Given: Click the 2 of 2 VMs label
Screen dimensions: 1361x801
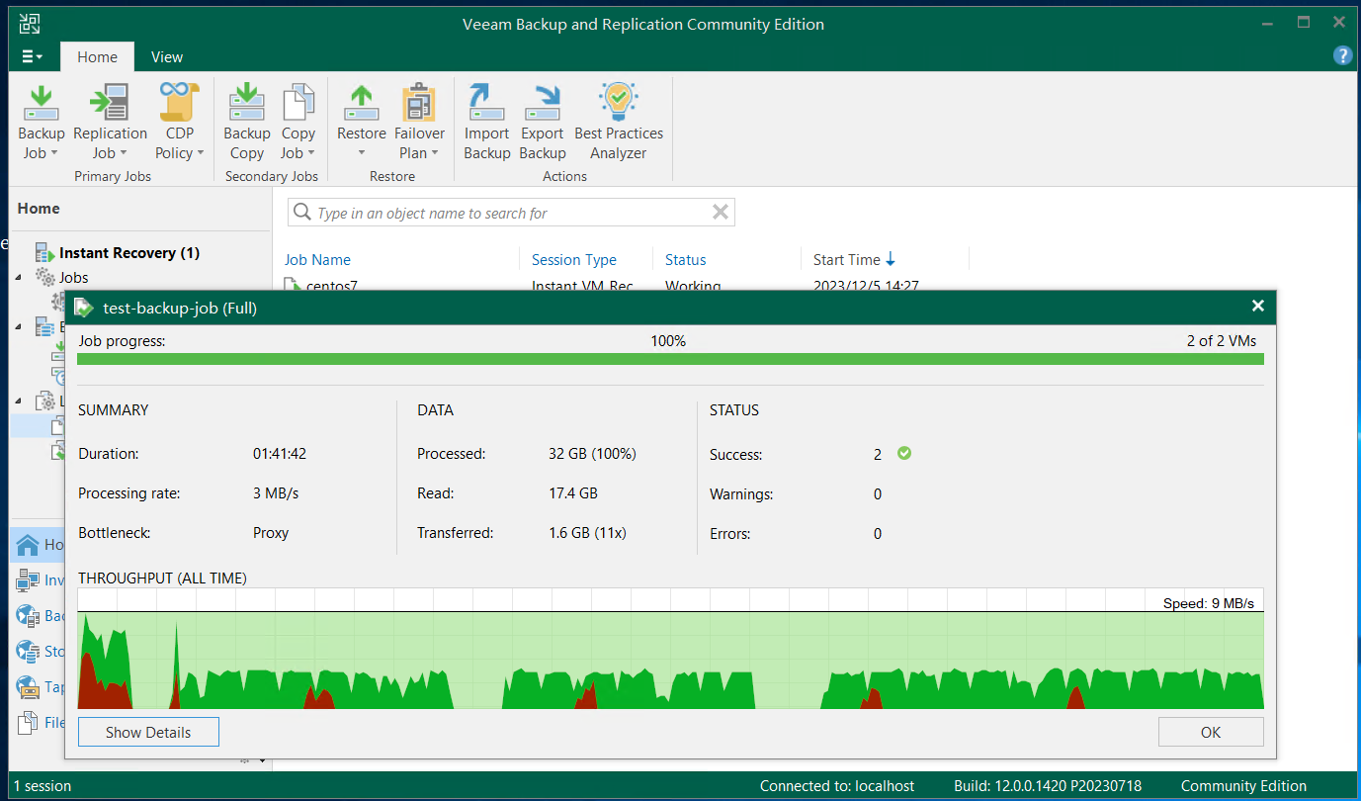Looking at the screenshot, I should point(1222,340).
